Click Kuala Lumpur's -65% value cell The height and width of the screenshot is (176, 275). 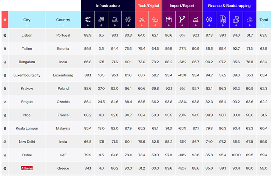(182, 128)
